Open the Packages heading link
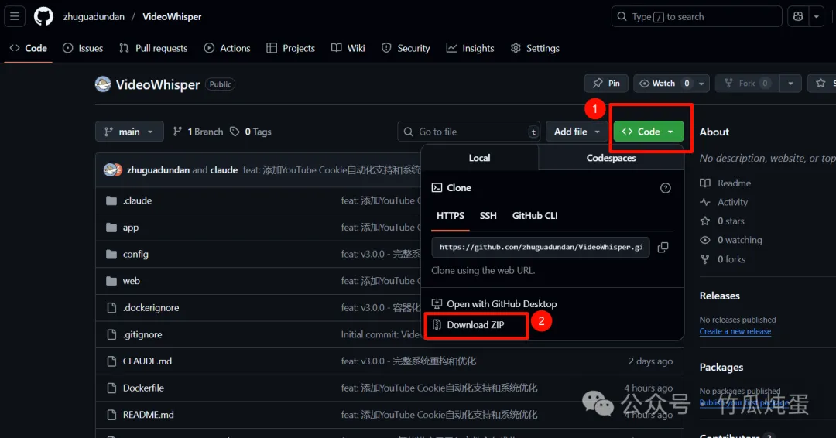This screenshot has width=836, height=438. click(721, 367)
